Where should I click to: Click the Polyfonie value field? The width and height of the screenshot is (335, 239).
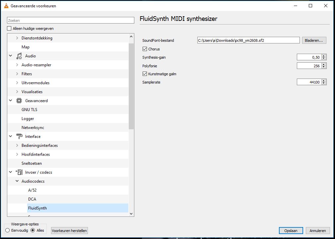point(309,66)
